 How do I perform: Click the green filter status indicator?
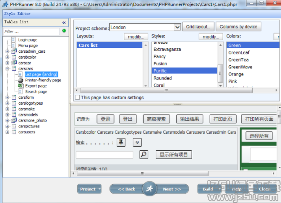click(x=64, y=31)
